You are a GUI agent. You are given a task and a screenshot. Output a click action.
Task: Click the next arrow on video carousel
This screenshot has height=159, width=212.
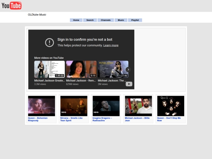point(128,69)
